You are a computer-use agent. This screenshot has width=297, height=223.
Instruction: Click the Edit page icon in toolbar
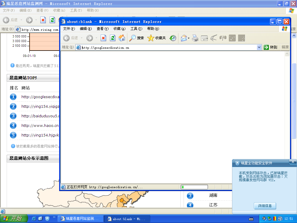pos(204,38)
